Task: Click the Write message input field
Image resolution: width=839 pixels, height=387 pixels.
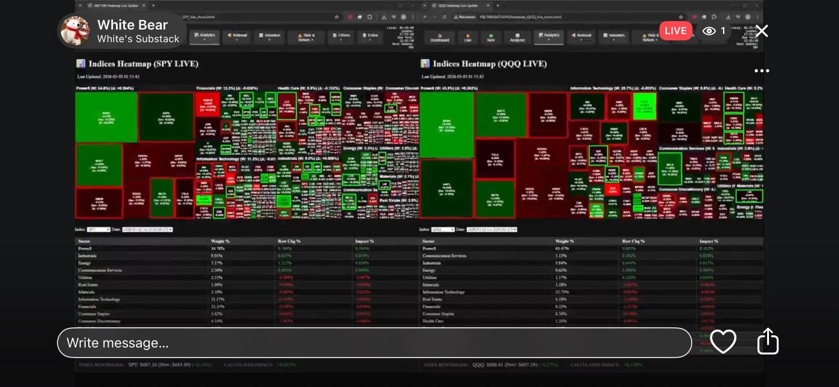Action: (x=374, y=342)
